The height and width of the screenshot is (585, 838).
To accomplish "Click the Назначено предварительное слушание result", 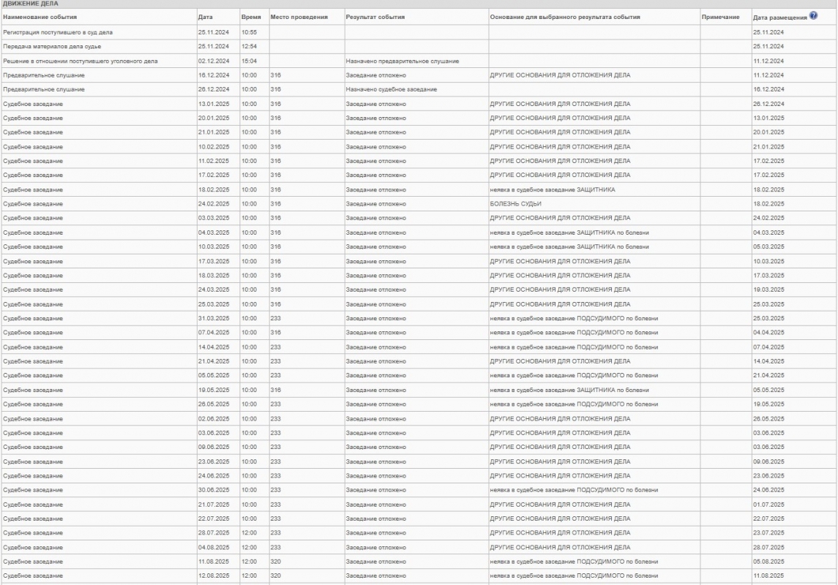I will click(x=402, y=61).
